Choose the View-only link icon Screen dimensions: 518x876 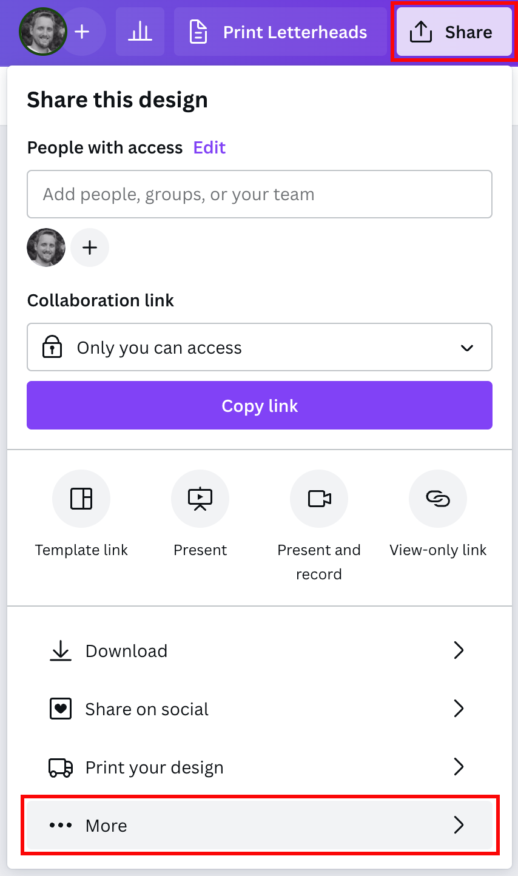[438, 499]
